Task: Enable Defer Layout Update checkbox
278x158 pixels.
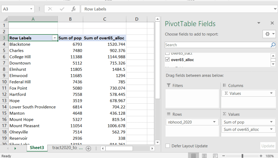Action: [x=168, y=146]
